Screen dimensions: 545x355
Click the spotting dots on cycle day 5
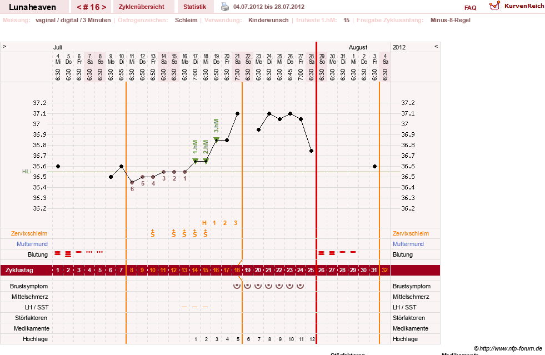tap(100, 252)
